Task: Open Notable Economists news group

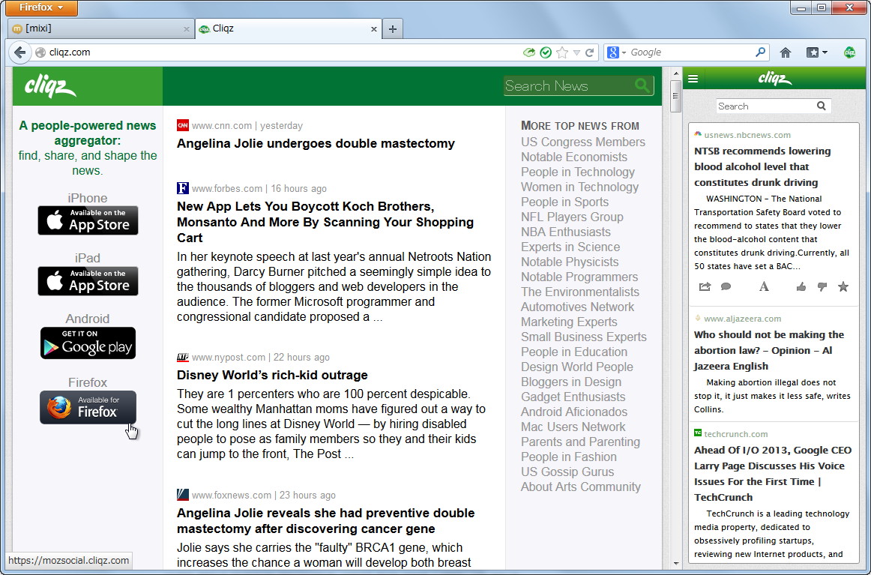Action: point(574,157)
